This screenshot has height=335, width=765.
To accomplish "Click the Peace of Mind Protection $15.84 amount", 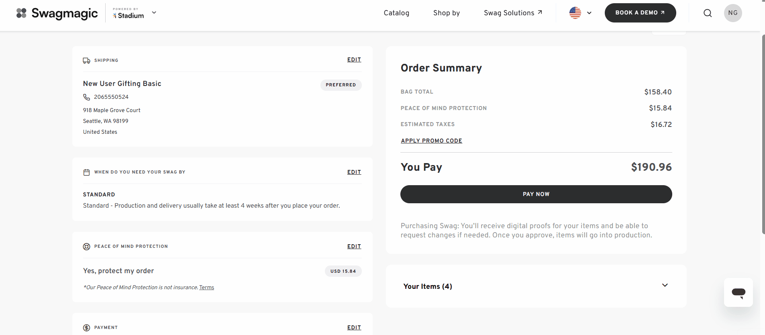I will (660, 108).
